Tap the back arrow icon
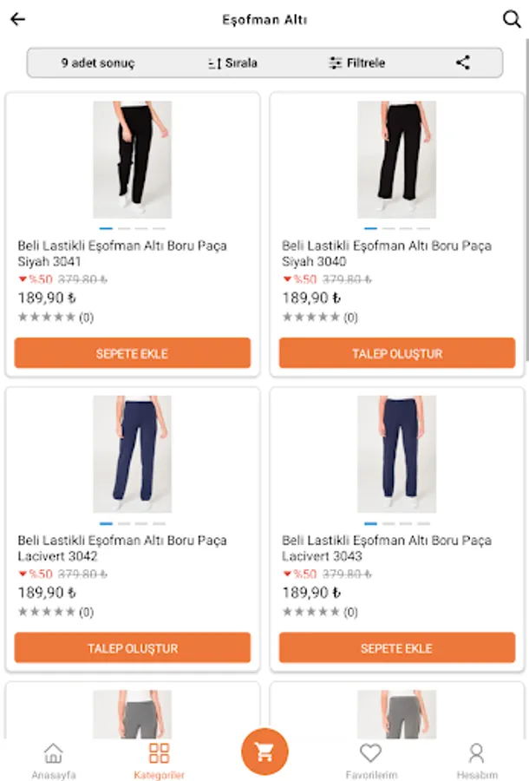The height and width of the screenshot is (781, 529). [x=17, y=19]
